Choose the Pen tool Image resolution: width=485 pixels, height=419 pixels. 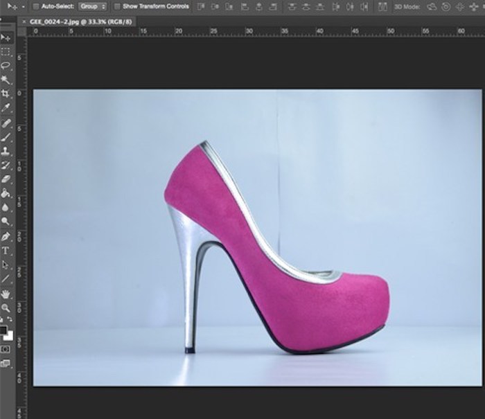(x=6, y=236)
